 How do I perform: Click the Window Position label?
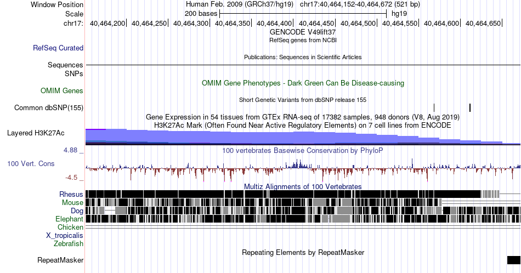coord(57,4)
